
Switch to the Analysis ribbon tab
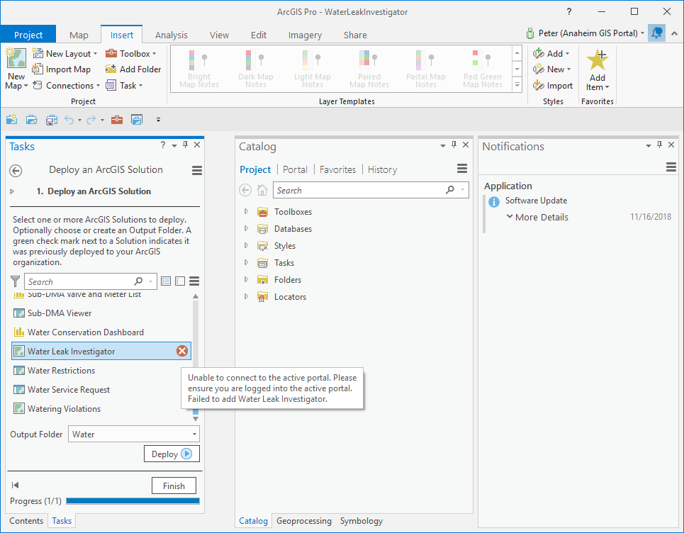coord(171,35)
